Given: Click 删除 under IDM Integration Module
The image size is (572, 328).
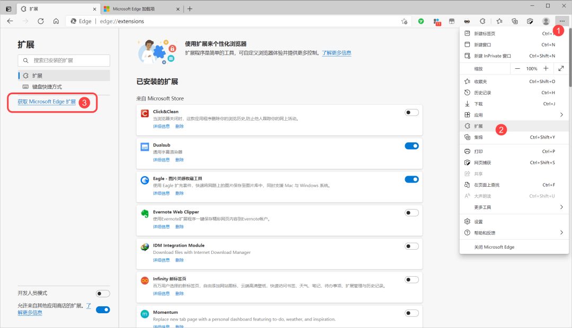Looking at the screenshot, I should 180,260.
